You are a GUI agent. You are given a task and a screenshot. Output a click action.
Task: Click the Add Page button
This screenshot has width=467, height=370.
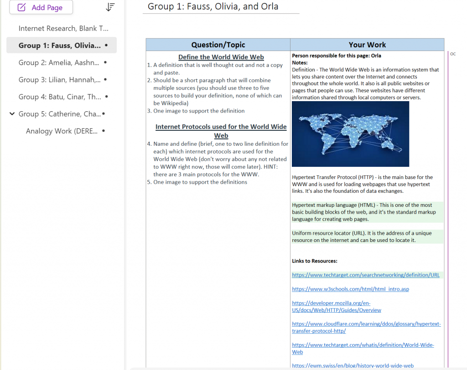pos(41,7)
